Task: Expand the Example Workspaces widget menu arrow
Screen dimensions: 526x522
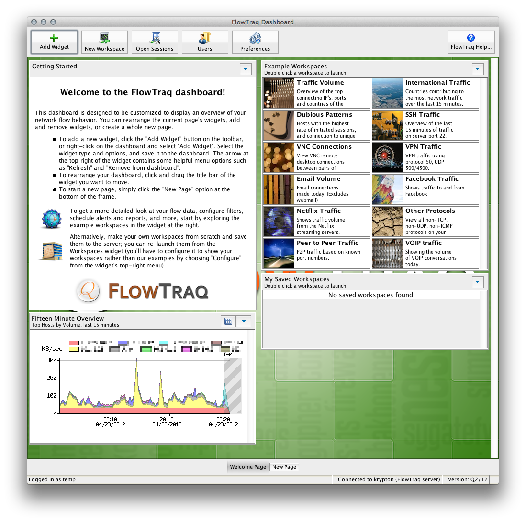Action: pyautogui.click(x=478, y=69)
